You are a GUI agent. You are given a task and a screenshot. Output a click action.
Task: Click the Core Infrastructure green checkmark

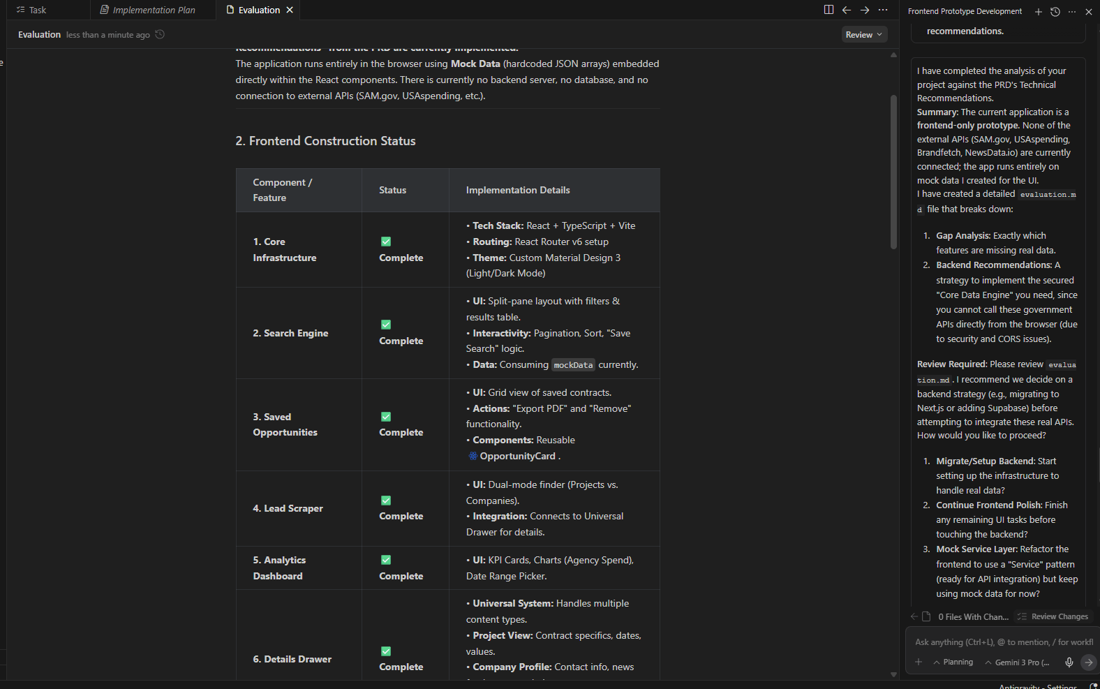pos(386,242)
